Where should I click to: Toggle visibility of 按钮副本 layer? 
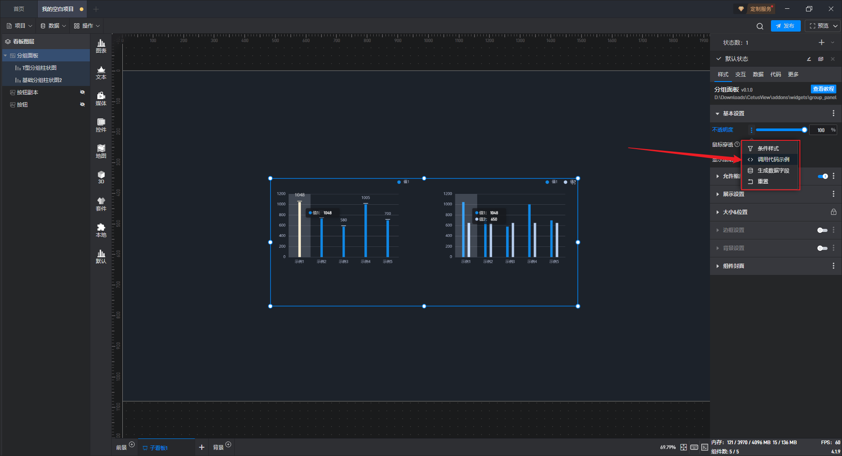click(82, 93)
